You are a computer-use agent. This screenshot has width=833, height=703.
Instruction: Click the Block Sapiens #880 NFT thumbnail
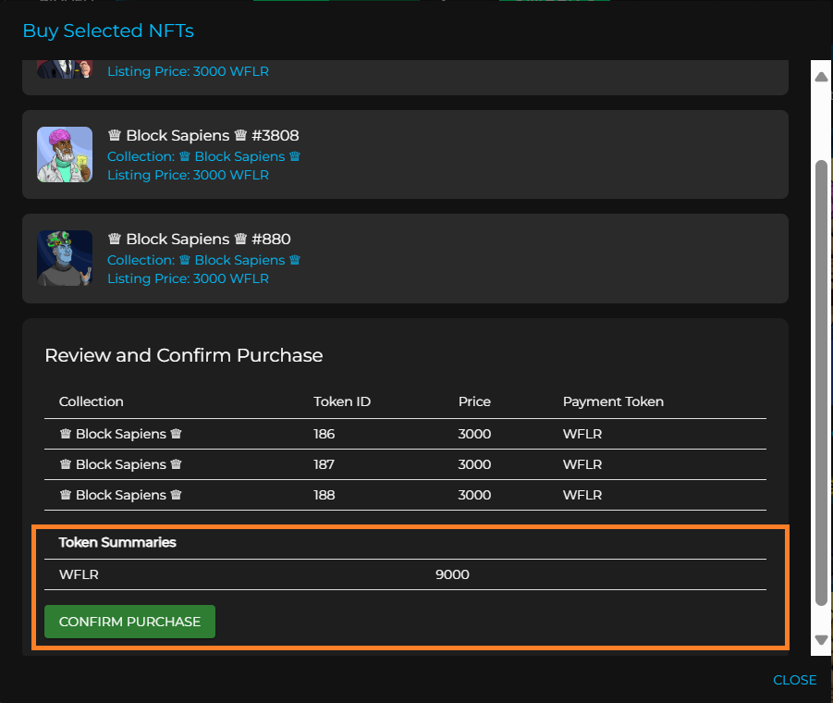click(65, 258)
